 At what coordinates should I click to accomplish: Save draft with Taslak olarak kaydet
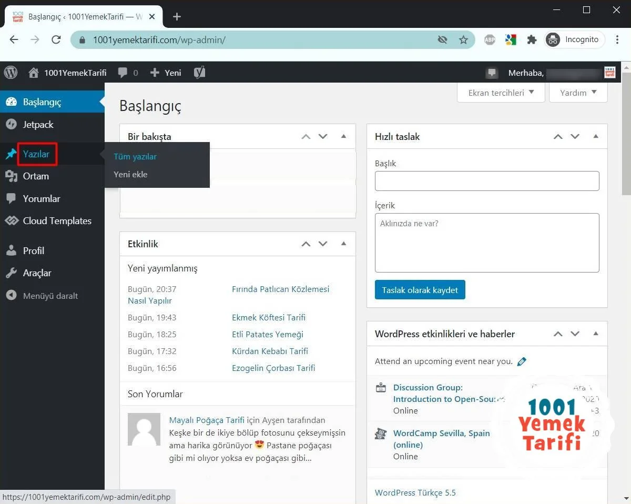[420, 290]
